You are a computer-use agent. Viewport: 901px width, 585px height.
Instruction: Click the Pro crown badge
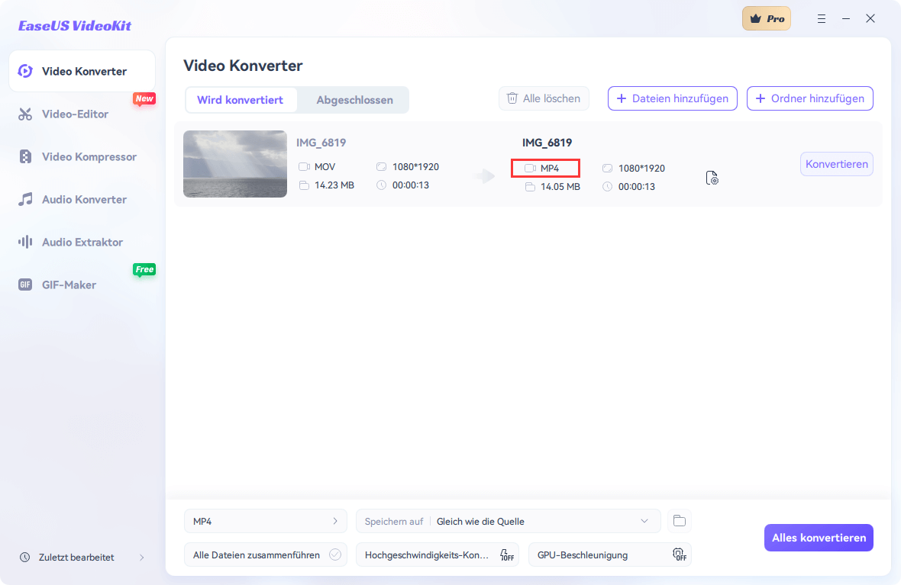click(767, 18)
